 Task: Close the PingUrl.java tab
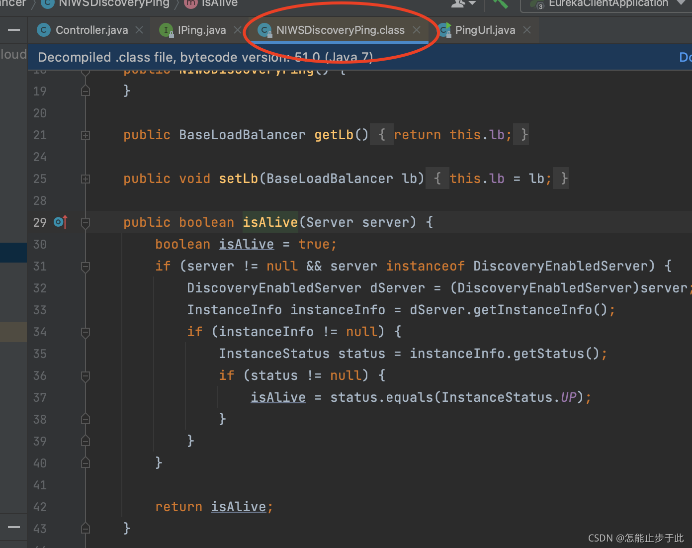tap(527, 30)
